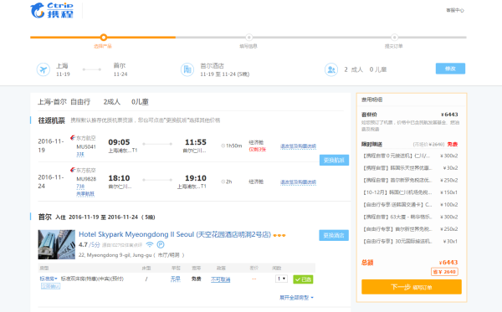The image size is (502, 312).
Task: Expand the 标准房 room type dropdown
Action: [49, 279]
